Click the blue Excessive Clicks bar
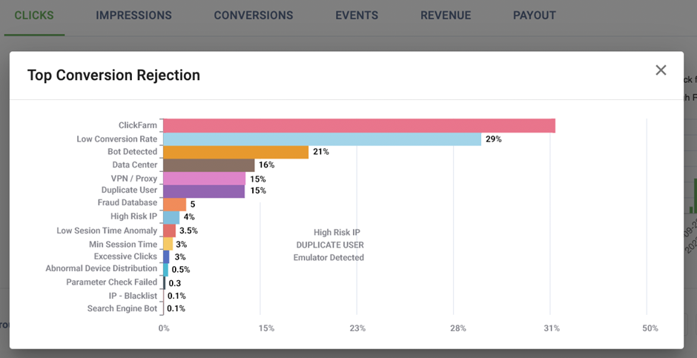The image size is (697, 358). tap(166, 256)
